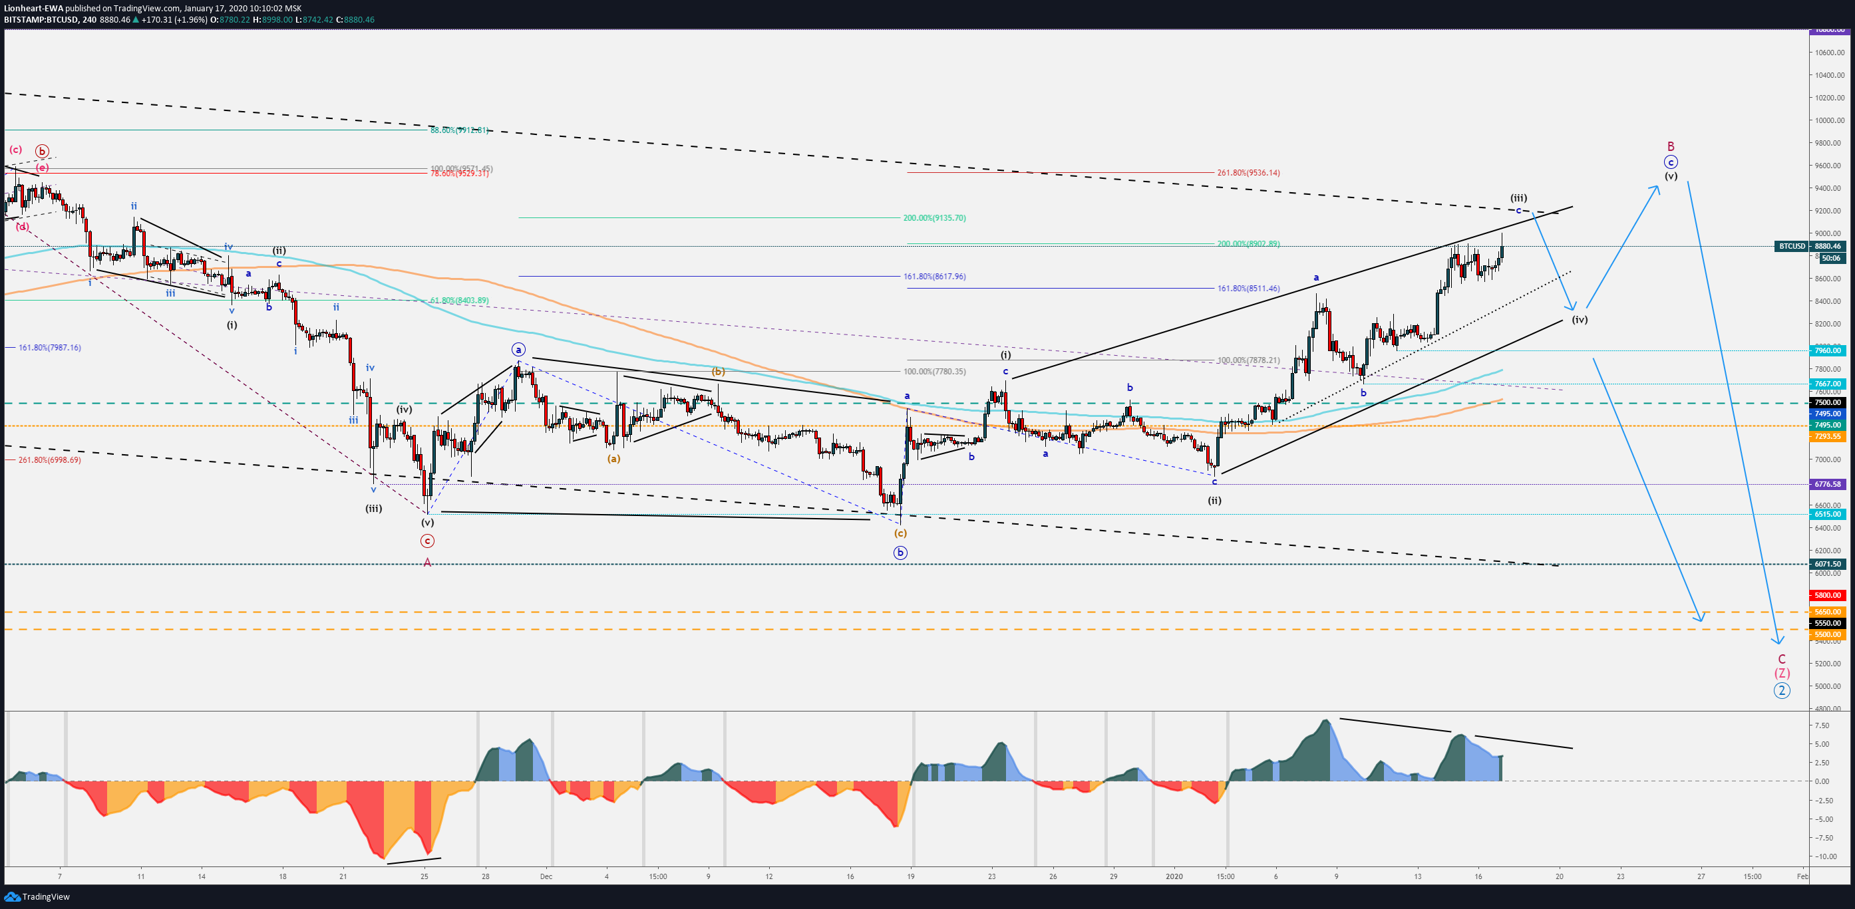Click the 88.60%(9912.81) Fibonacci label
Image resolution: width=1855 pixels, height=909 pixels.
point(460,130)
